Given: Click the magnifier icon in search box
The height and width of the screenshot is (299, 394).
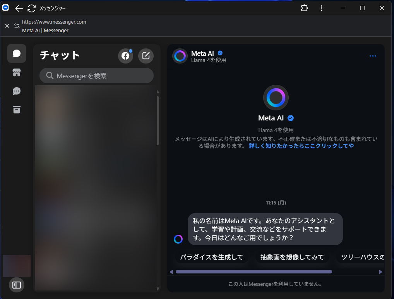Looking at the screenshot, I should (50, 76).
